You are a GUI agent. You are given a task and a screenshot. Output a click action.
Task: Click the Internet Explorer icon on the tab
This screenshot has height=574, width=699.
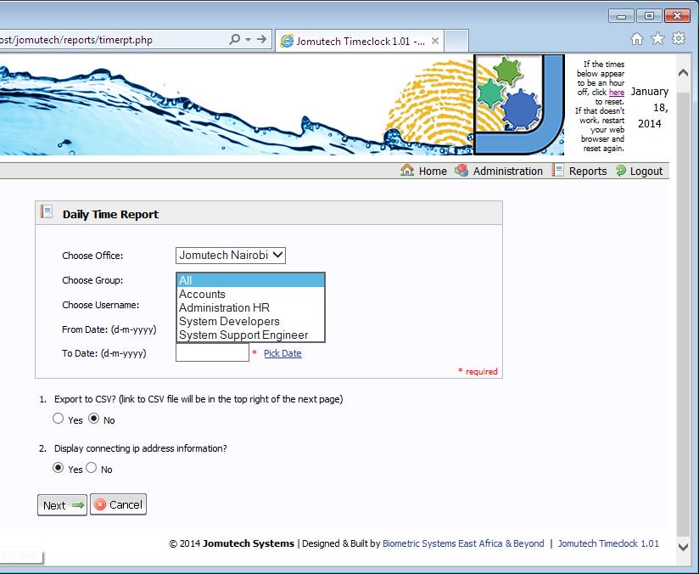click(287, 41)
